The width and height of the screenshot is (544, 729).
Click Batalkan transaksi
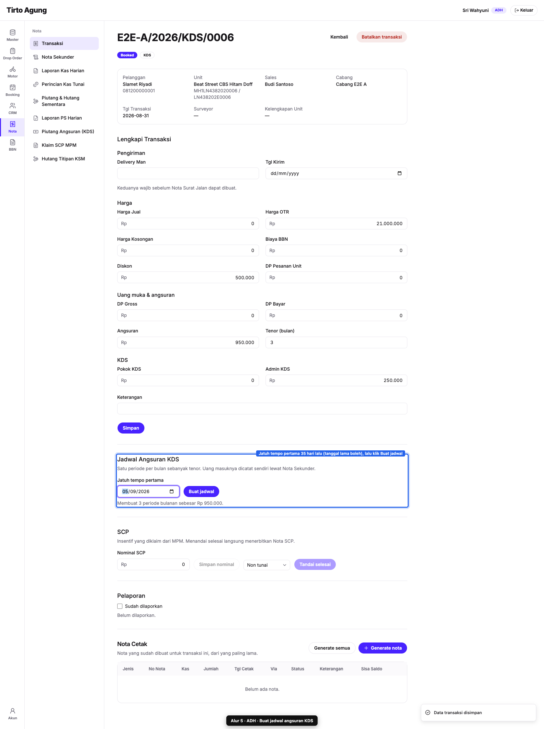tap(381, 37)
